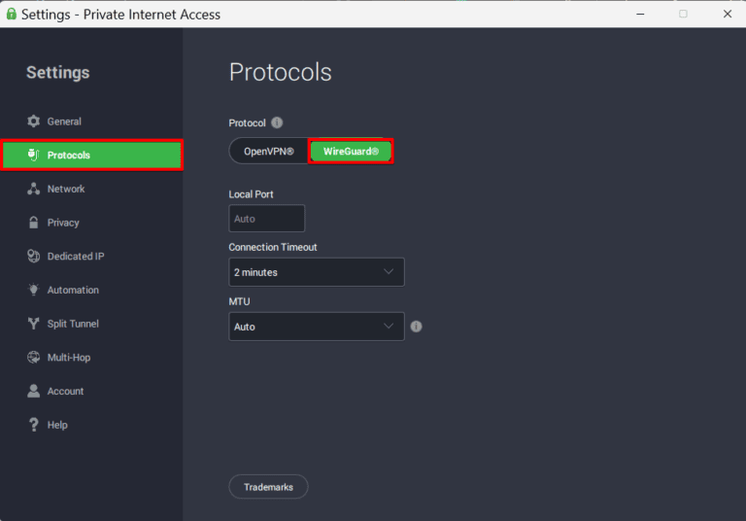Expand the MTU dropdown

(317, 327)
